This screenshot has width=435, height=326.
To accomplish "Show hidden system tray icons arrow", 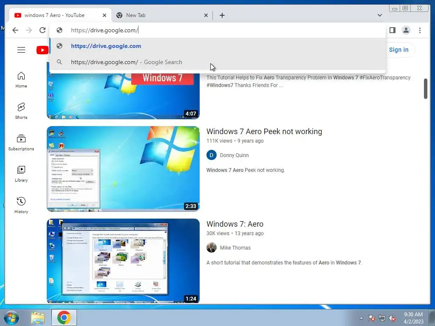I will tap(361, 318).
